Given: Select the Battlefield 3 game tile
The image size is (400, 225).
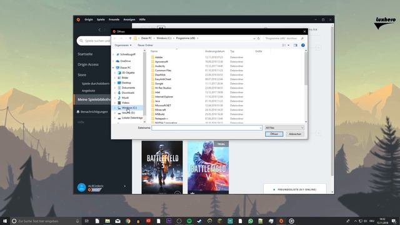Looking at the screenshot, I should 162,167.
